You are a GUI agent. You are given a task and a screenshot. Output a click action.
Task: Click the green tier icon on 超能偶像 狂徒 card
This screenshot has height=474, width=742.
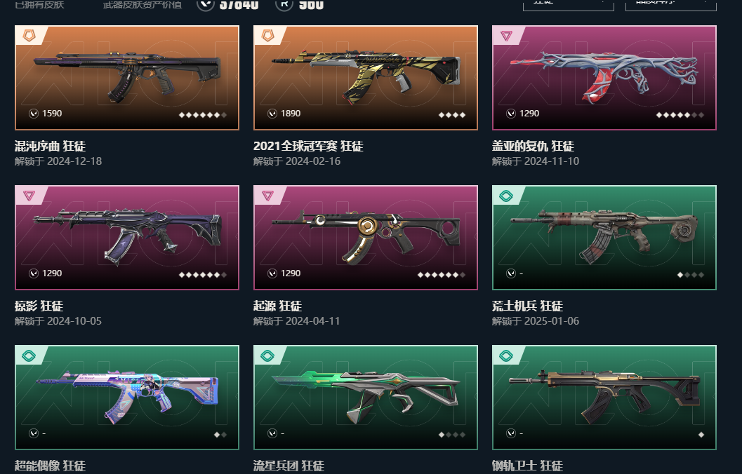29,355
